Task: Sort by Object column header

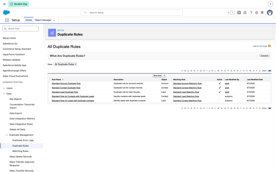Action: [164, 80]
